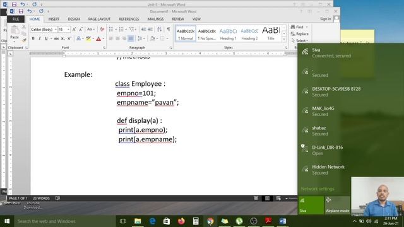The width and height of the screenshot is (404, 227).
Task: Open Calculator from the taskbar
Action: pos(196,221)
